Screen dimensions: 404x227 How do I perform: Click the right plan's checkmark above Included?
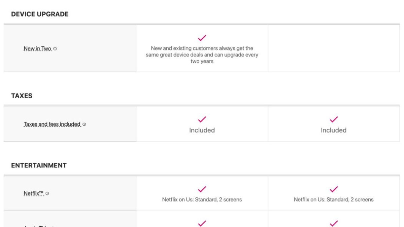(x=334, y=119)
